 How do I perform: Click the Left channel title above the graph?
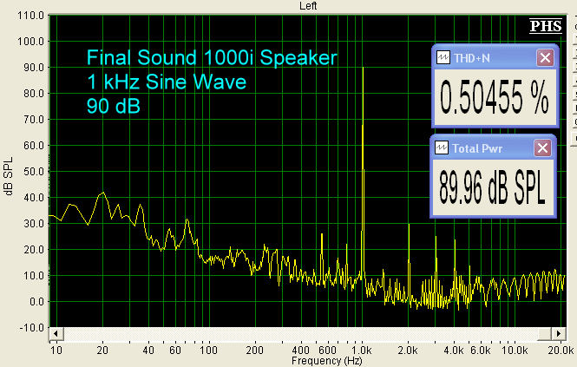point(308,6)
